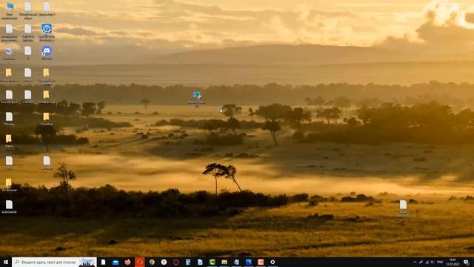Launch Firefox from the taskbar
Viewport: 474px width, 267px height.
tap(127, 262)
